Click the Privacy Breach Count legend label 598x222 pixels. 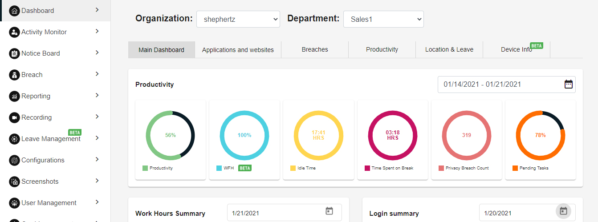[x=467, y=168]
